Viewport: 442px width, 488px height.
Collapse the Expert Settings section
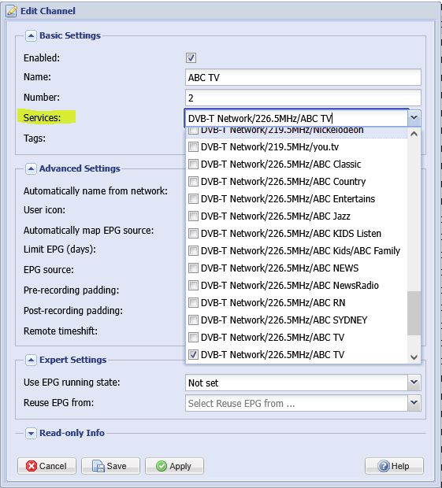point(31,360)
